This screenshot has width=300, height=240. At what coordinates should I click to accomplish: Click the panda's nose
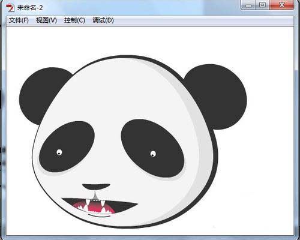(x=96, y=187)
